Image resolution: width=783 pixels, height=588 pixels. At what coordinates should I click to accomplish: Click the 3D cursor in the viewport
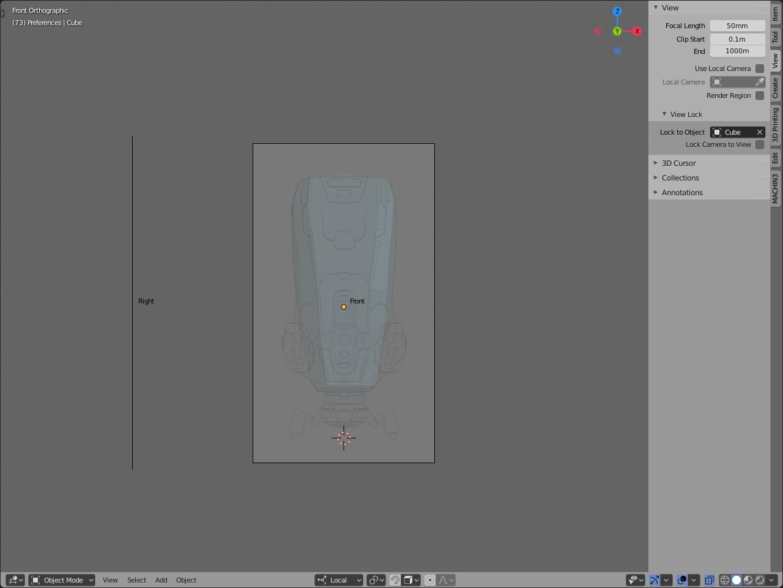pos(344,437)
